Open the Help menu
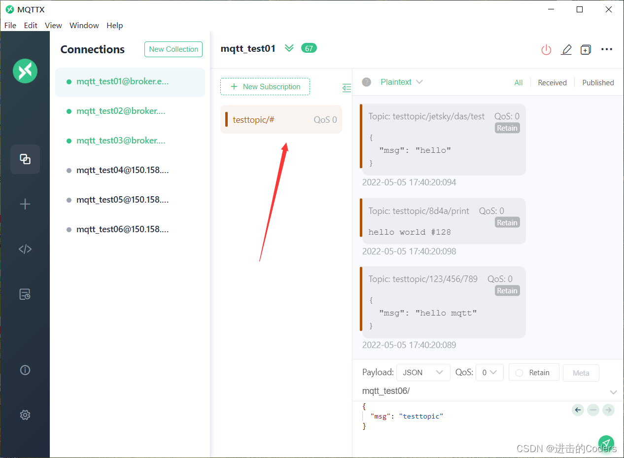Viewport: 624px width, 458px height. pos(115,25)
